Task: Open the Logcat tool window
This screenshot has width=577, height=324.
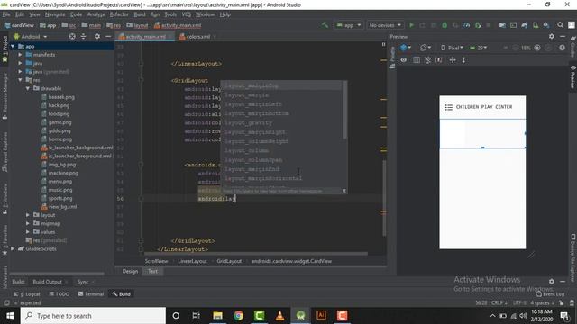Action: tap(28, 294)
